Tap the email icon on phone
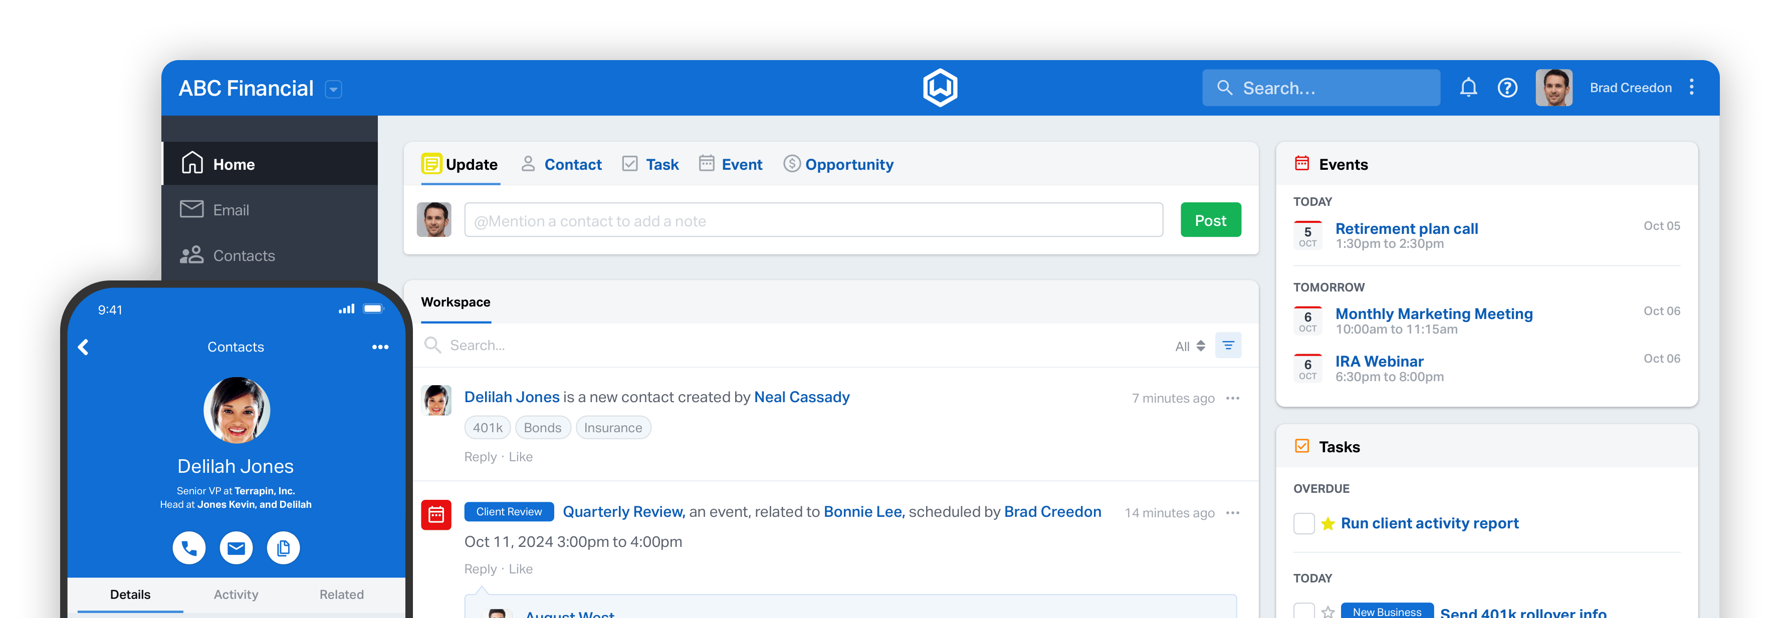 [x=236, y=549]
